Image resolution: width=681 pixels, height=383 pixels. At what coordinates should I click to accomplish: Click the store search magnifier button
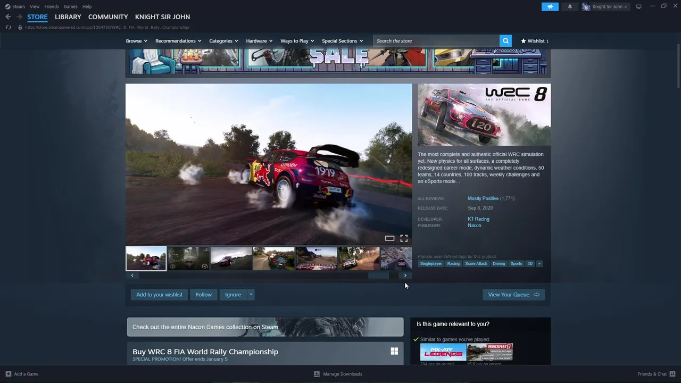(505, 40)
